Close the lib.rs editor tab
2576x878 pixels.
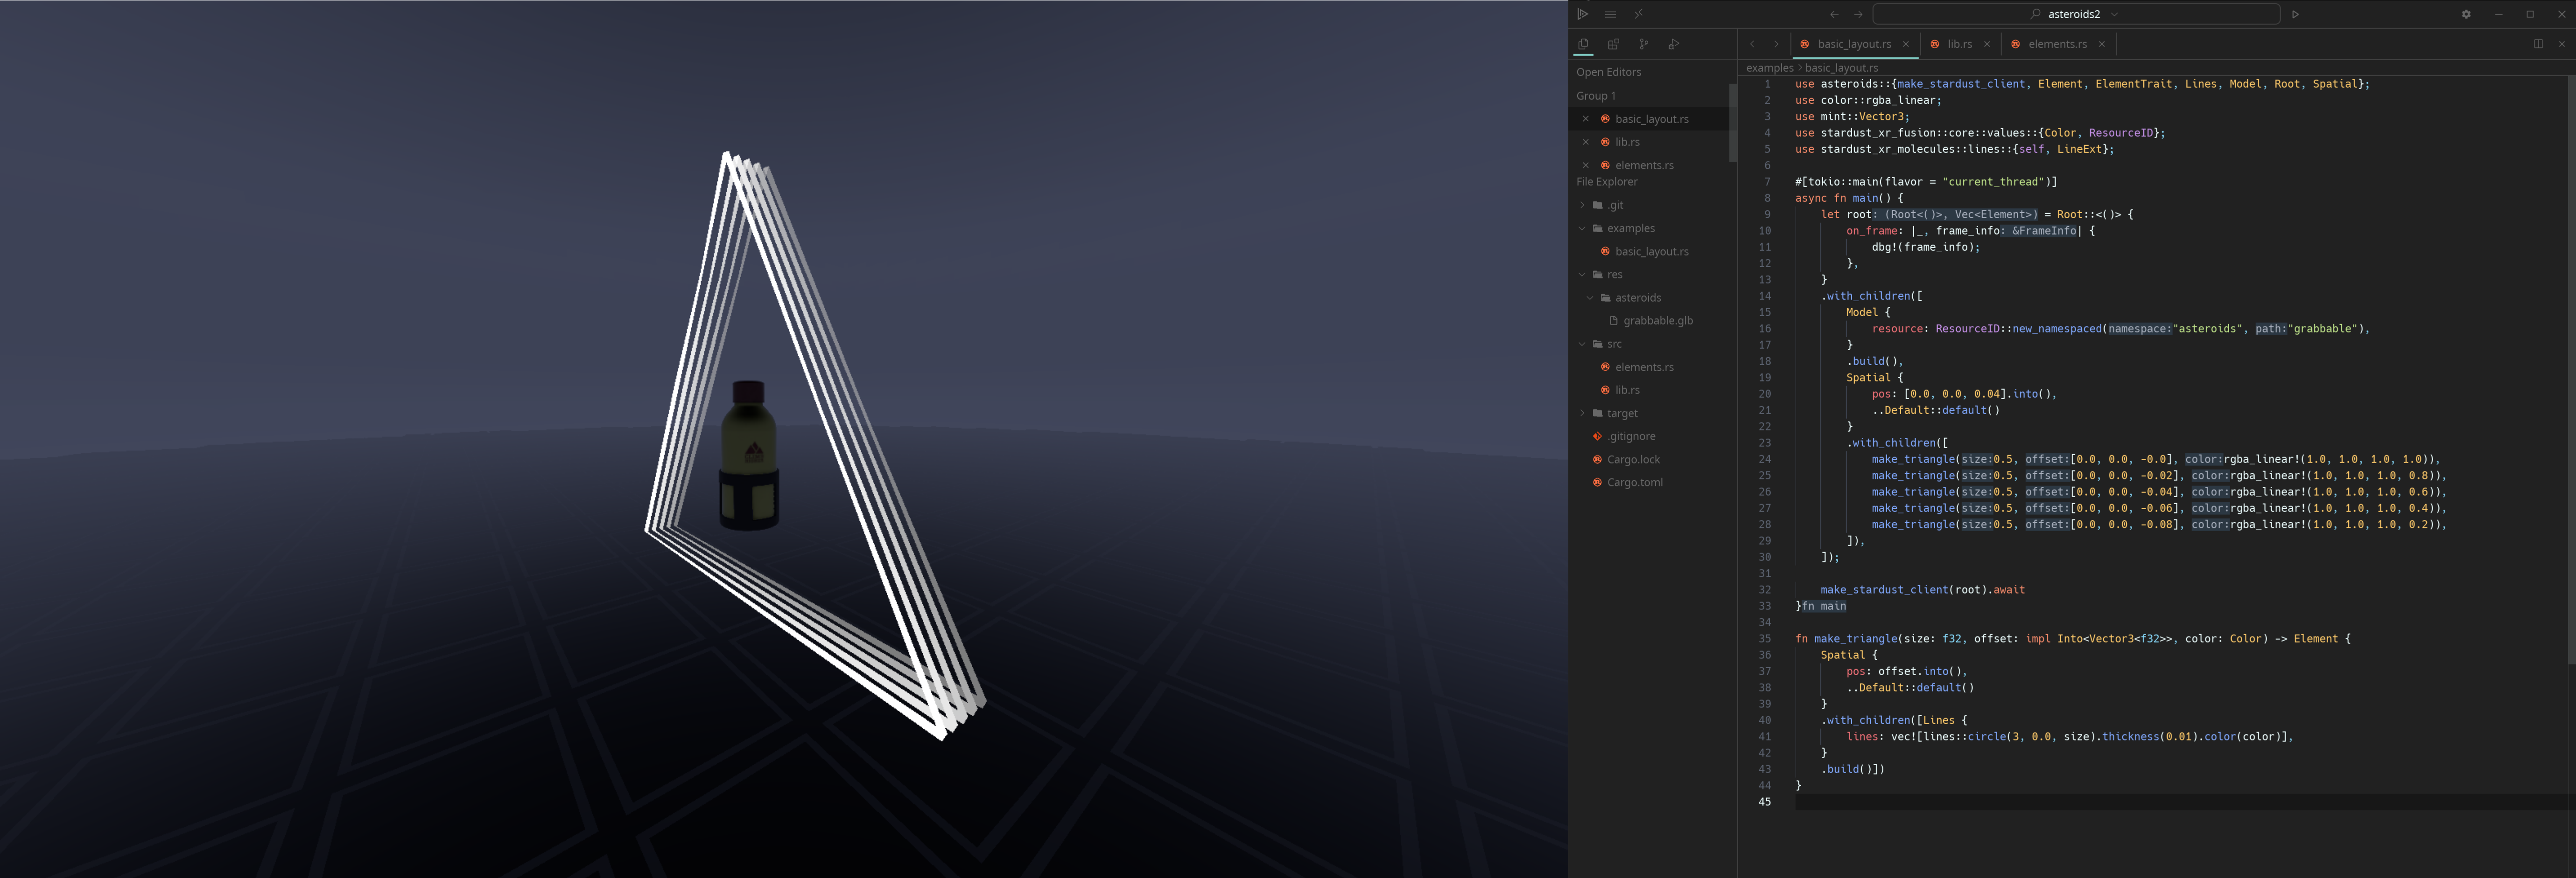tap(1987, 44)
